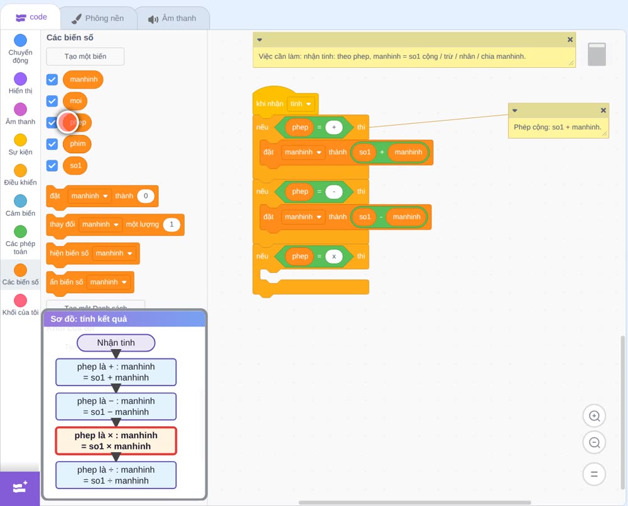The height and width of the screenshot is (506, 628).
Task: Click the phim variable reporter block
Action: [x=77, y=144]
